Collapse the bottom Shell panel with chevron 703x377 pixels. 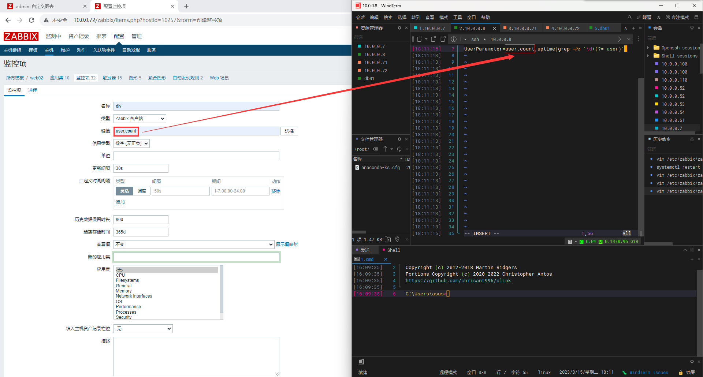(685, 250)
